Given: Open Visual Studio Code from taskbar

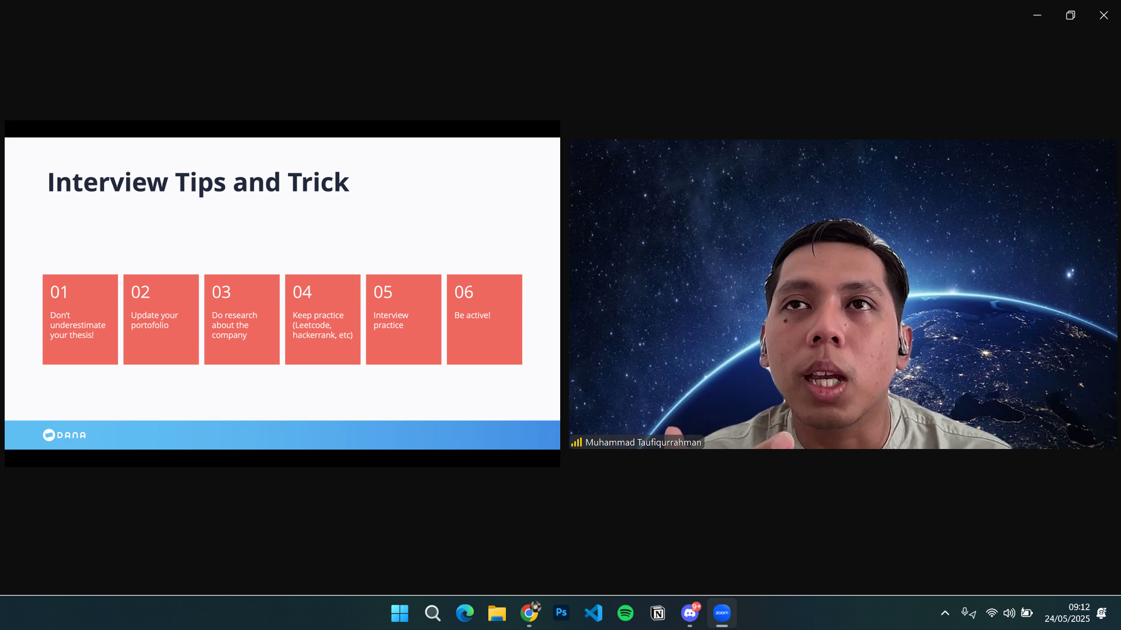Looking at the screenshot, I should [594, 613].
